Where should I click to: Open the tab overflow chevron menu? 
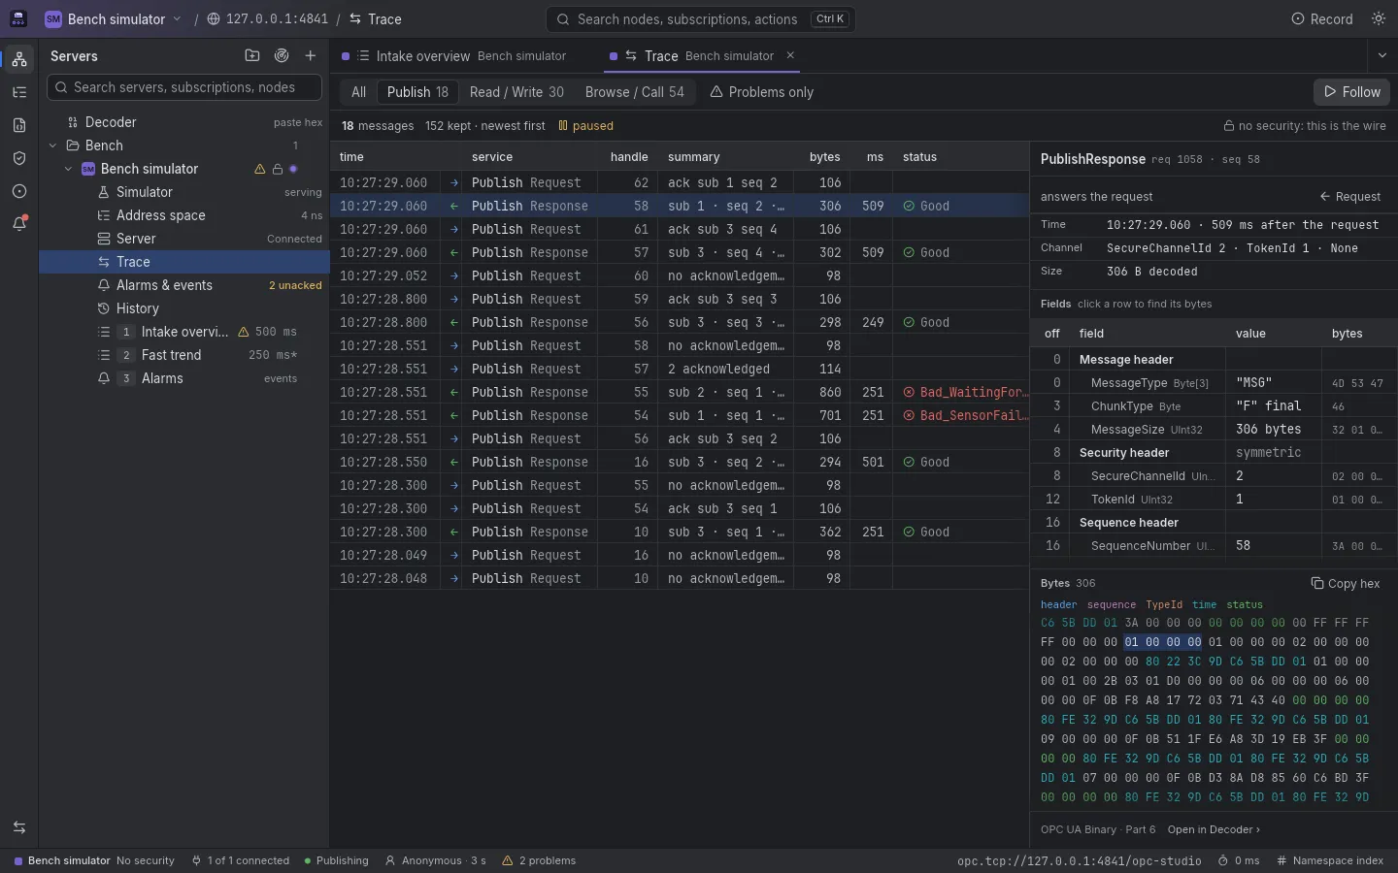click(x=1382, y=56)
